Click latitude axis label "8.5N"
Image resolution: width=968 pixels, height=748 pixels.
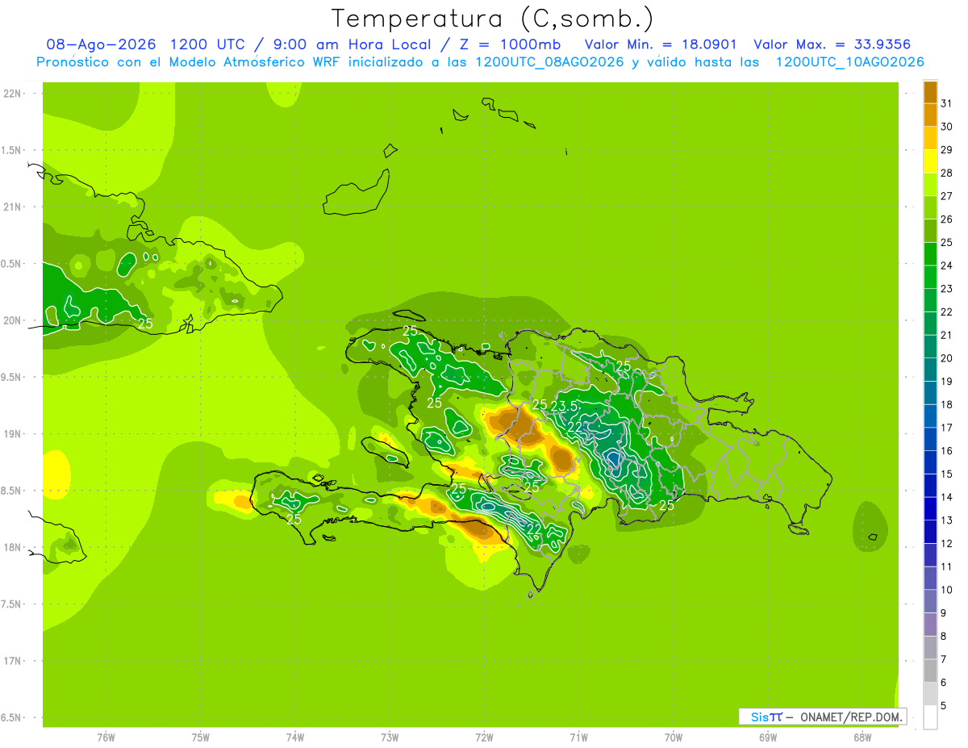[12, 491]
